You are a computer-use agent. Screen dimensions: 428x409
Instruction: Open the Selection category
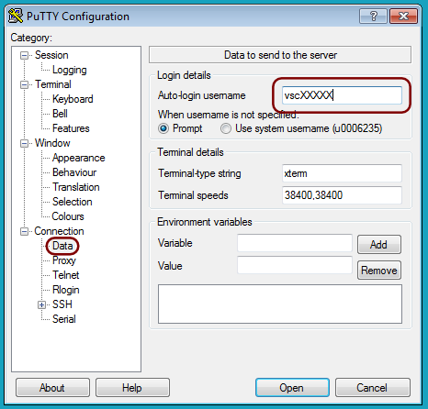point(73,202)
